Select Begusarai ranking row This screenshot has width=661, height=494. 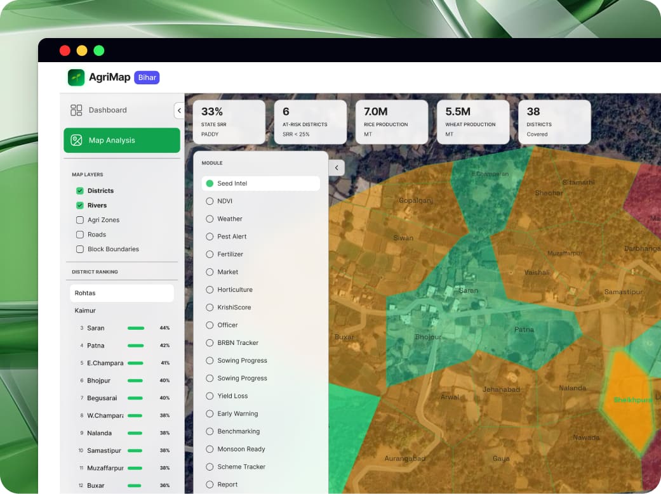tap(122, 398)
